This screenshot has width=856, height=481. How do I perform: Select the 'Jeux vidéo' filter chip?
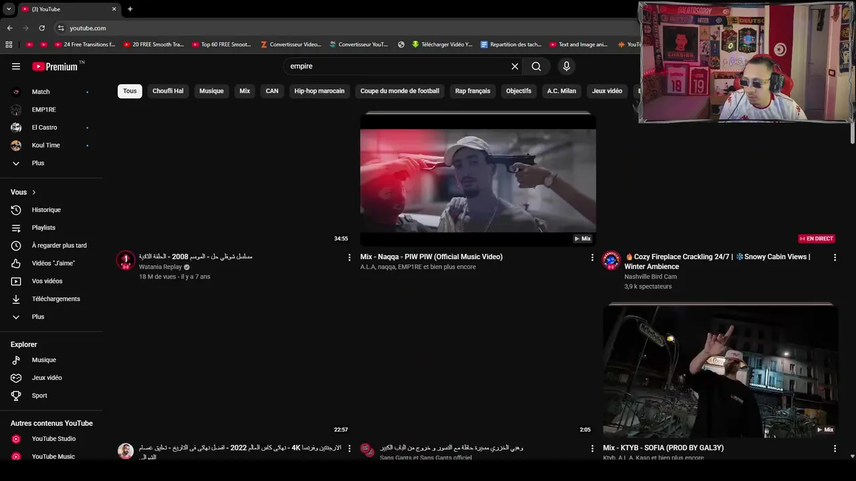click(x=607, y=91)
